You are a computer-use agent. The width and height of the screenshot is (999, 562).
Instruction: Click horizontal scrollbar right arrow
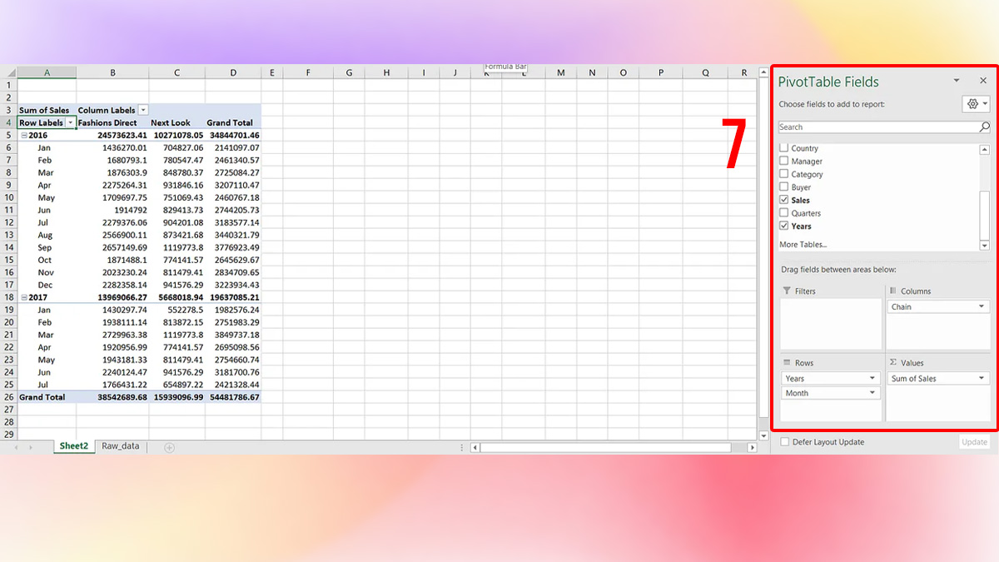pyautogui.click(x=753, y=447)
